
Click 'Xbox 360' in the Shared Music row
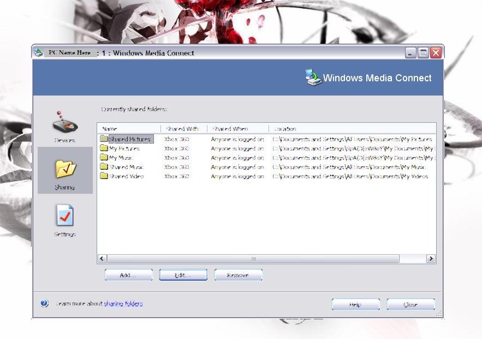tap(176, 167)
